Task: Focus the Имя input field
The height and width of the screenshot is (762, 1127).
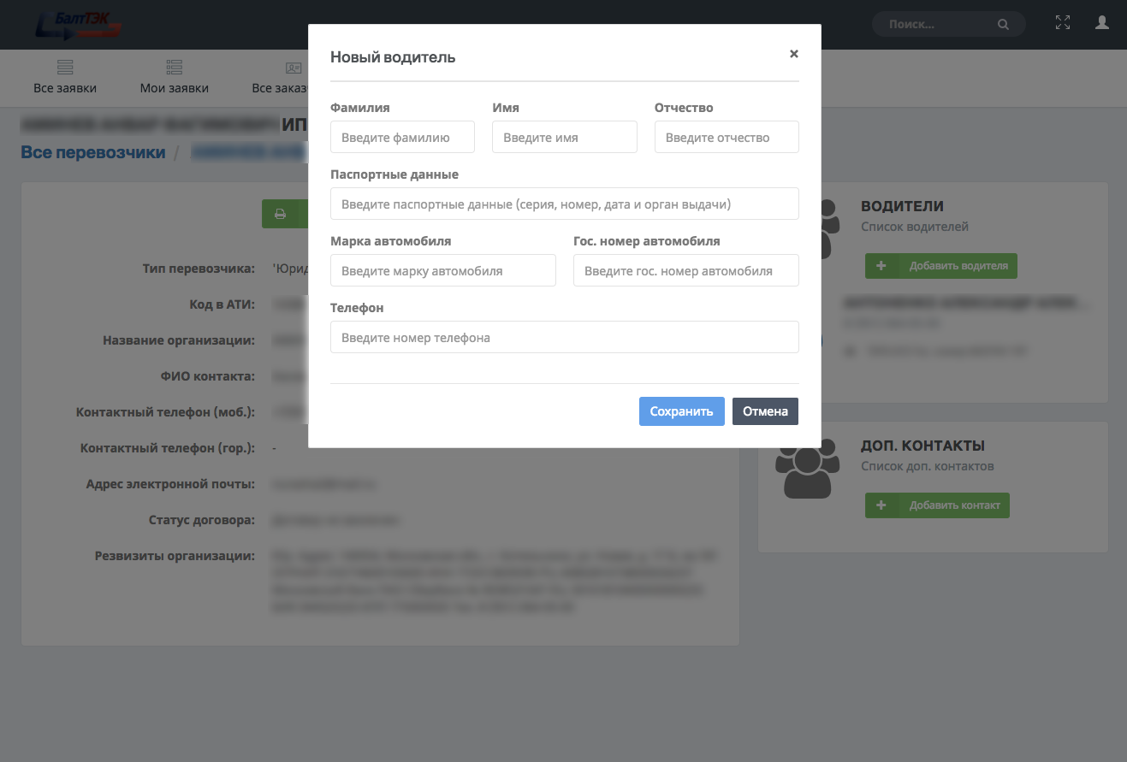Action: pyautogui.click(x=565, y=137)
